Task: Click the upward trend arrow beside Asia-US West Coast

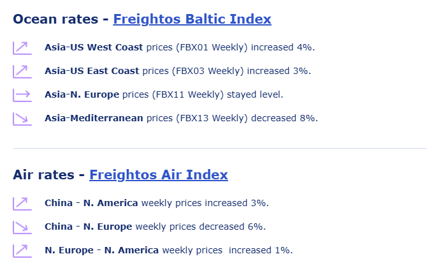Action: coord(22,48)
